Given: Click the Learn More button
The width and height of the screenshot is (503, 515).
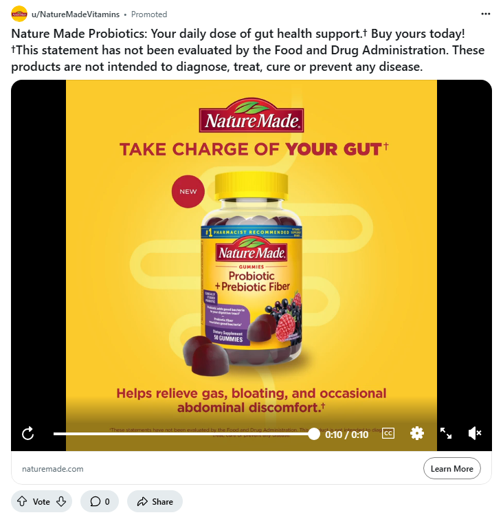Looking at the screenshot, I should (451, 468).
